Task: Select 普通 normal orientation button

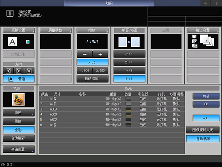Action: (19, 79)
